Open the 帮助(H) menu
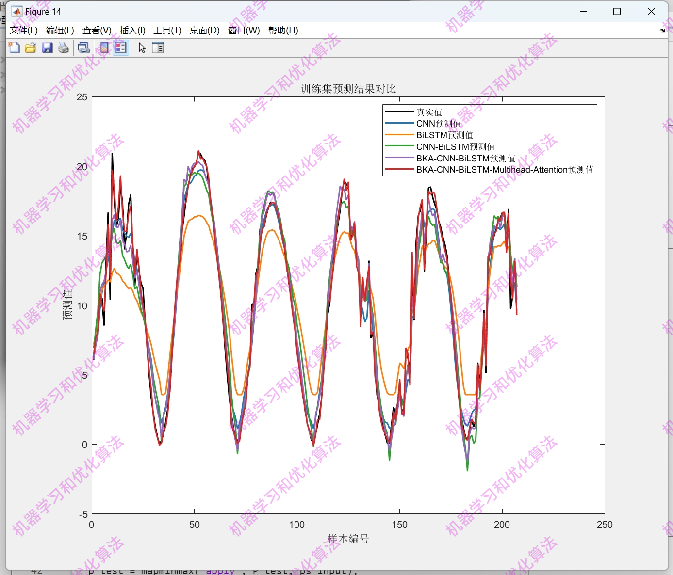The width and height of the screenshot is (673, 575). pyautogui.click(x=283, y=31)
